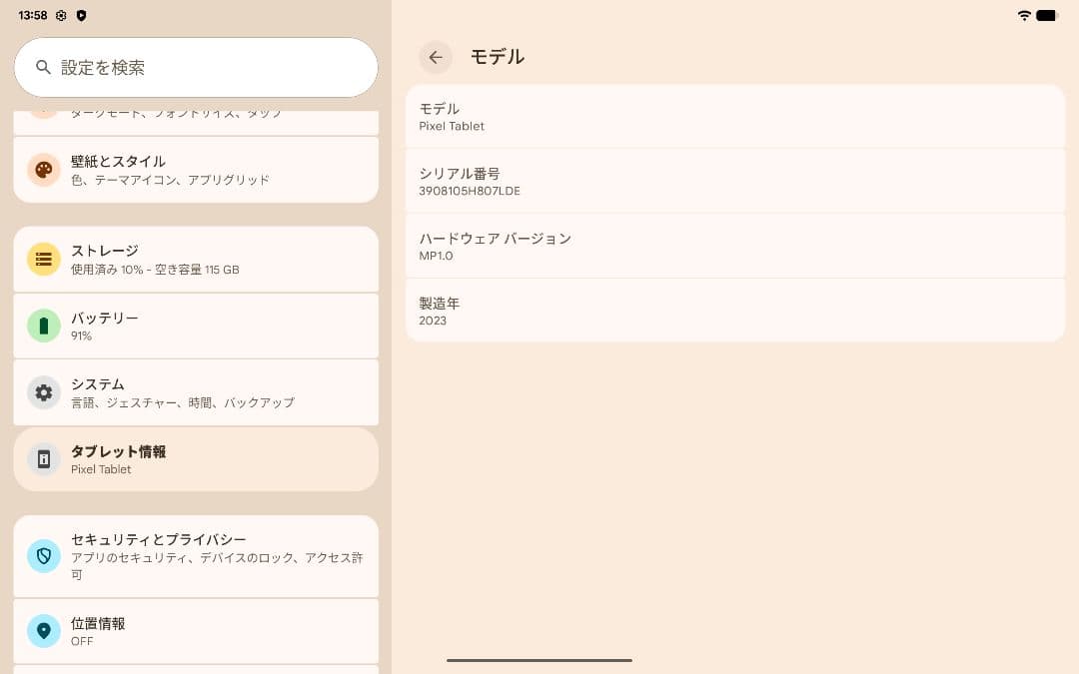Tap the green バッテリー icon
Screen dimensions: 1079x674
click(x=43, y=326)
